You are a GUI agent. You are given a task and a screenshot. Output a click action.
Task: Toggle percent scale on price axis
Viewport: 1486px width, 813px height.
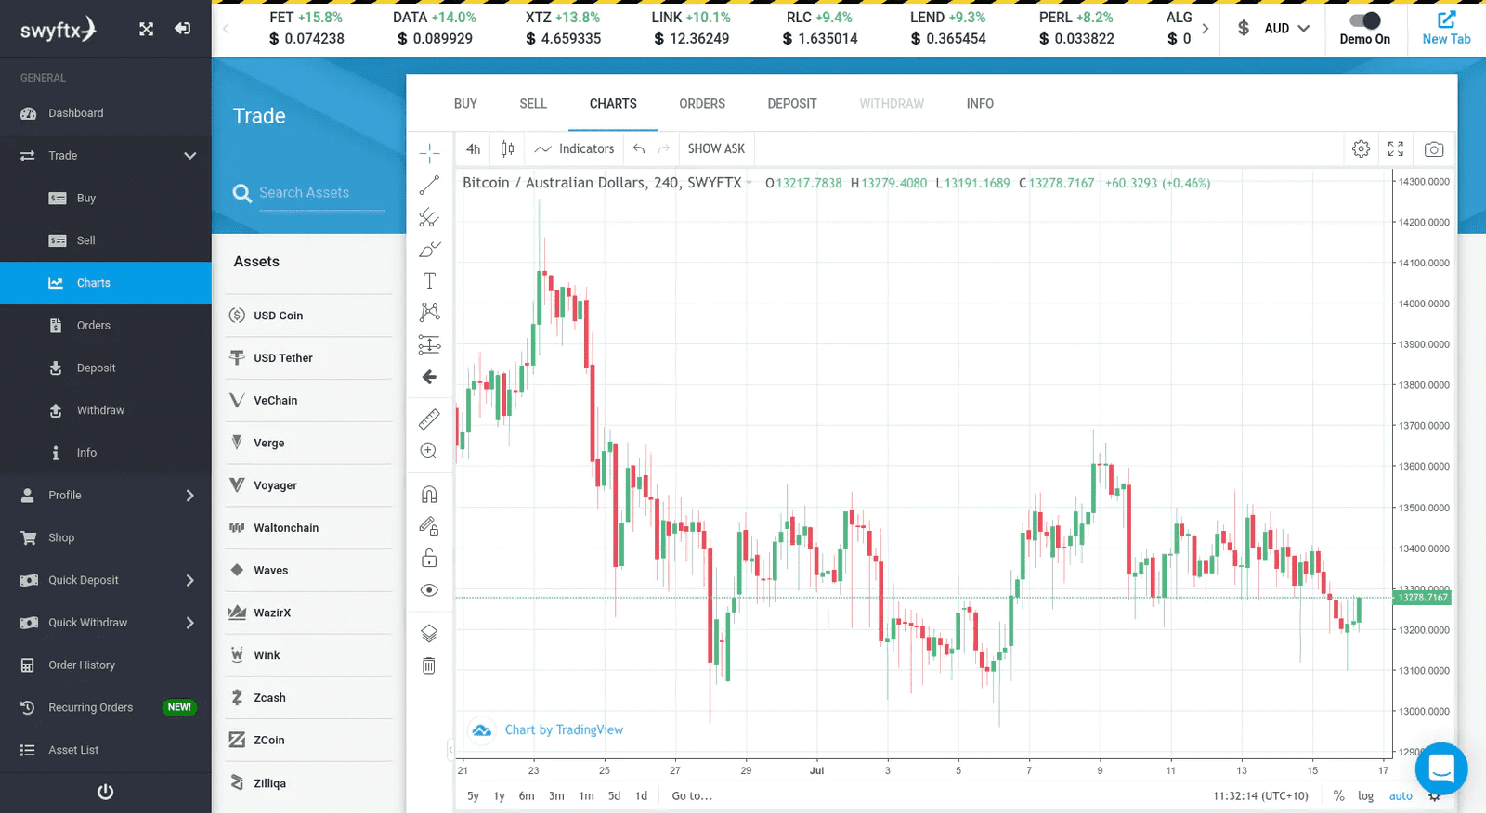(1338, 796)
